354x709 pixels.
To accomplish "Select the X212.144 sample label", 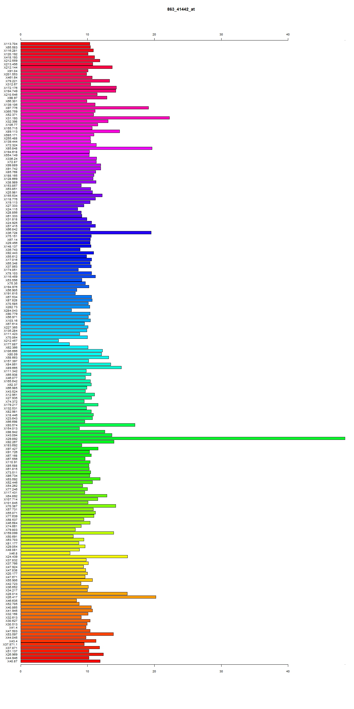I will [x=10, y=67].
